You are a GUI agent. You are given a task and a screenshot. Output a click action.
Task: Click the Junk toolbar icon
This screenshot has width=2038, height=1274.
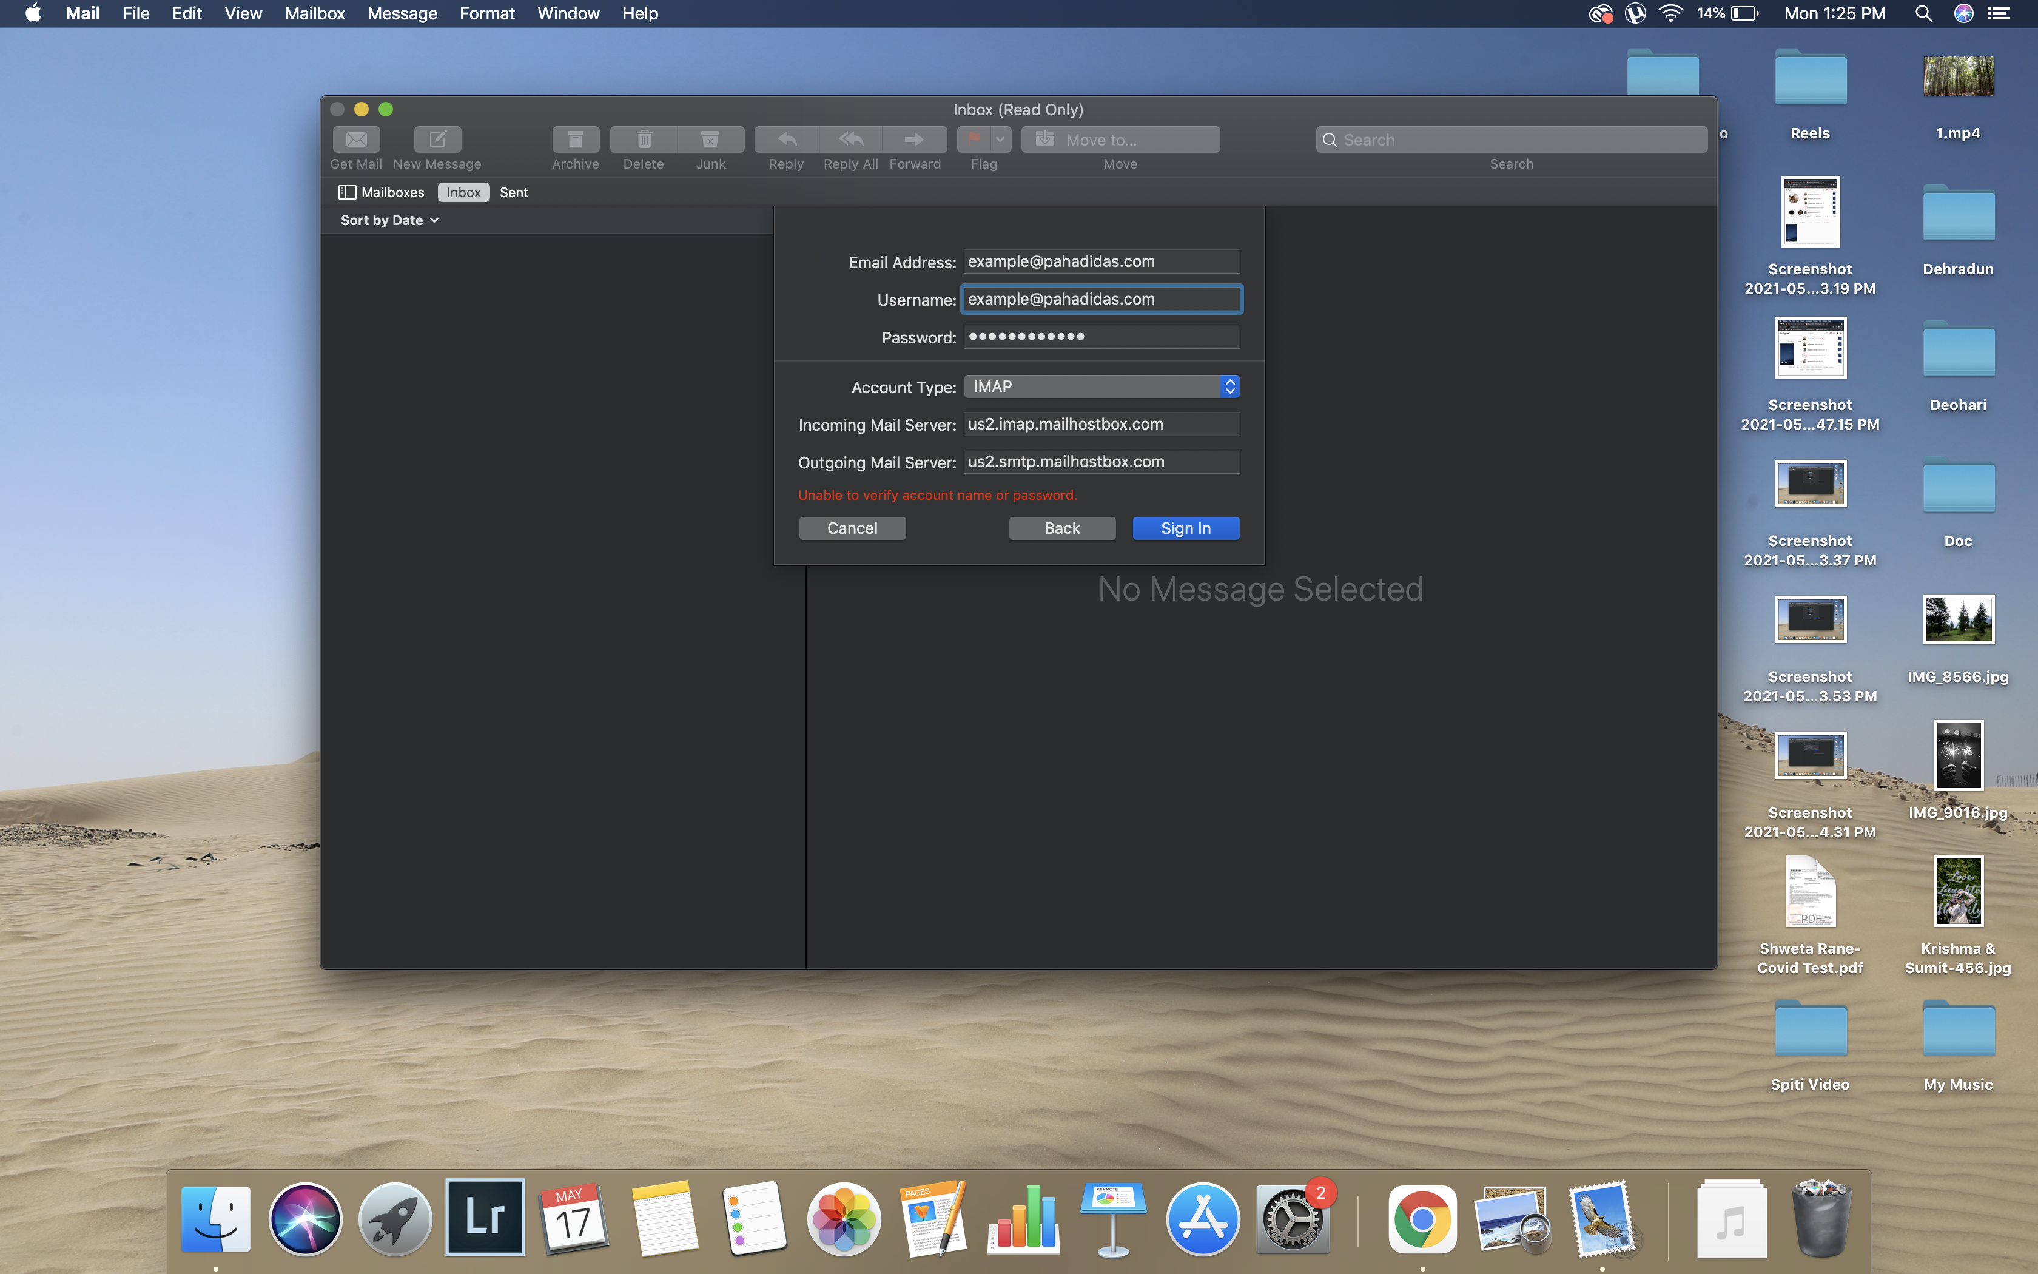(711, 139)
